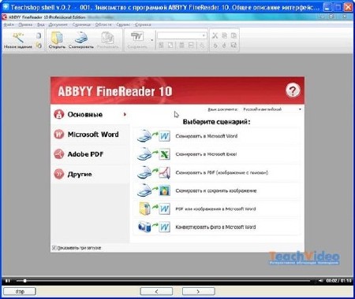Click the video time counter 00:02 / 01:10

click(338, 281)
